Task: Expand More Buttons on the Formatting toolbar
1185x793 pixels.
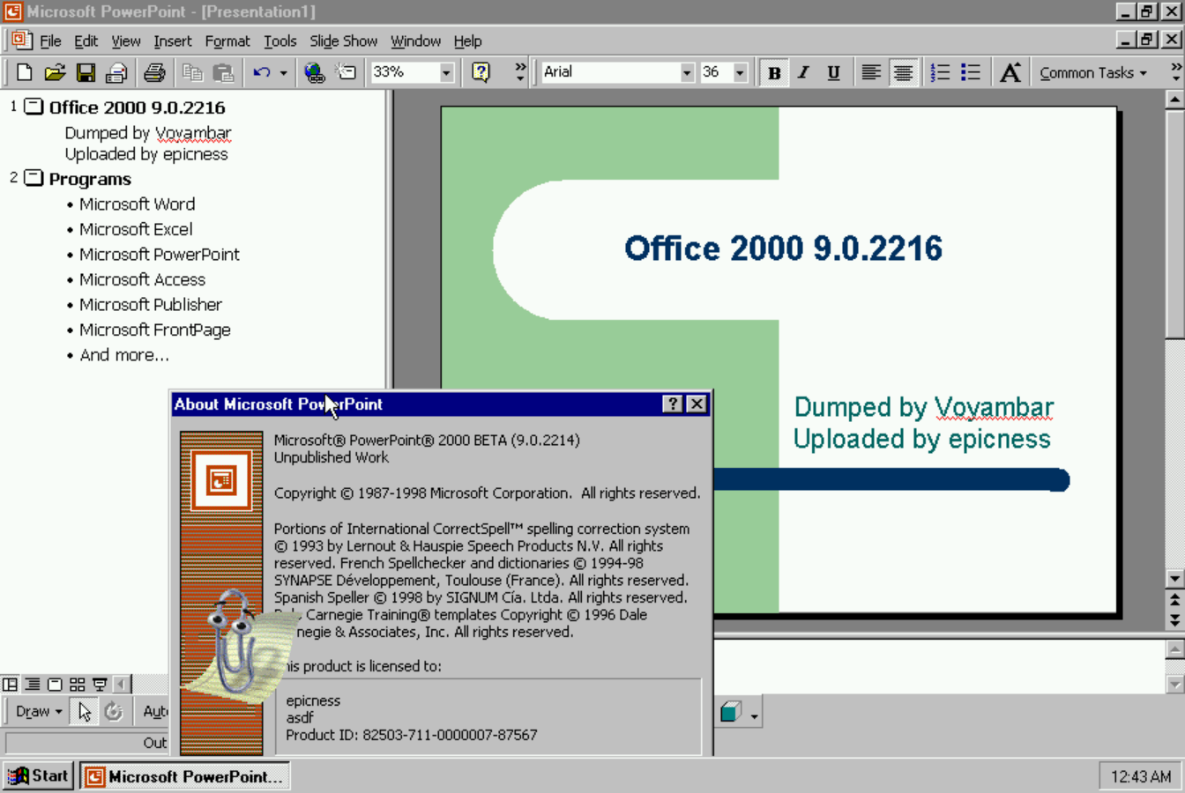Action: click(x=1176, y=72)
